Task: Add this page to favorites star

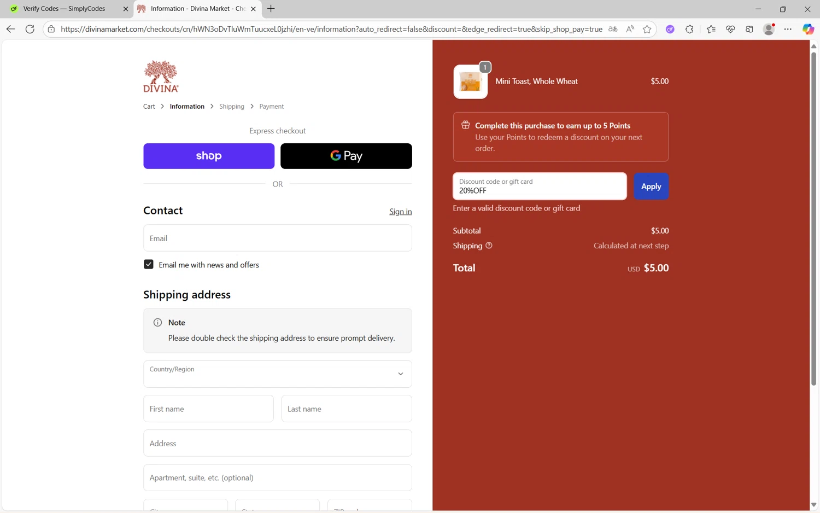Action: [x=647, y=29]
